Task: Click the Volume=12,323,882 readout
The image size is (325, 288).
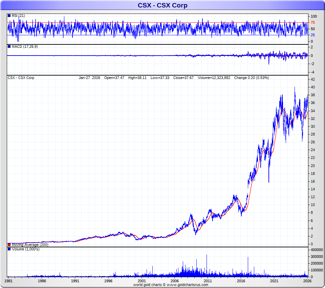Action: pyautogui.click(x=214, y=78)
